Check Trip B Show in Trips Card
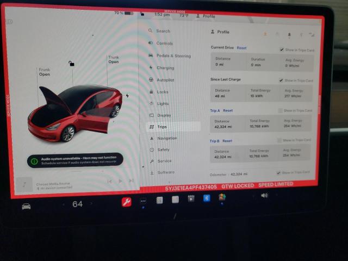This screenshot has height=261, width=348. (x=279, y=140)
